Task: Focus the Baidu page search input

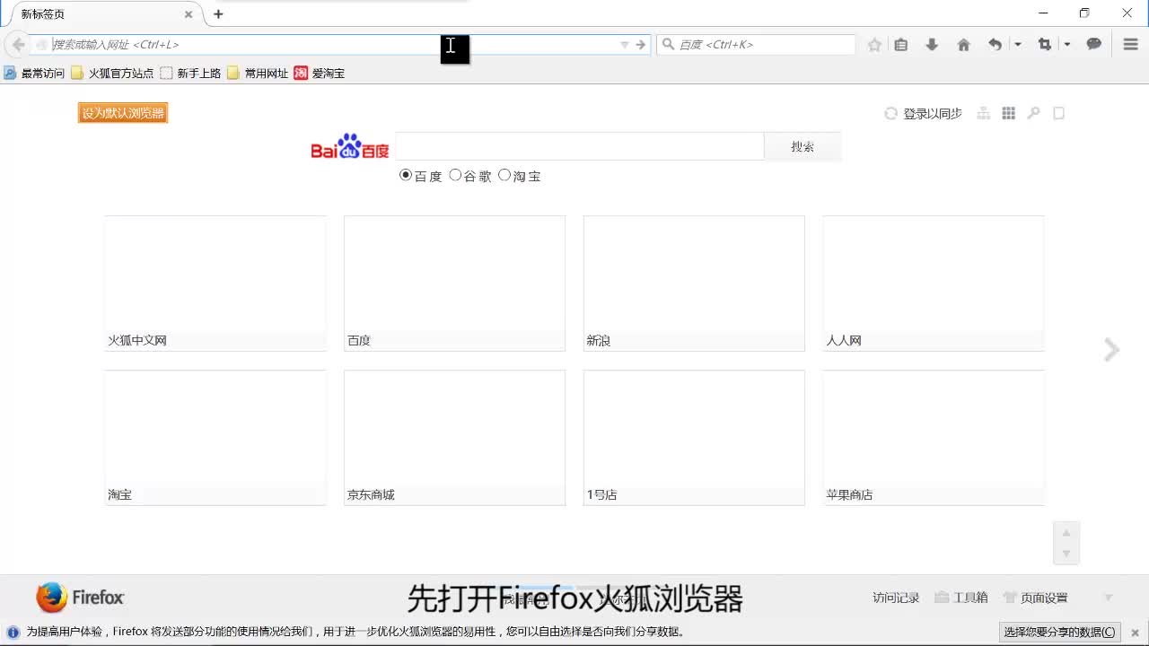Action: pyautogui.click(x=580, y=146)
